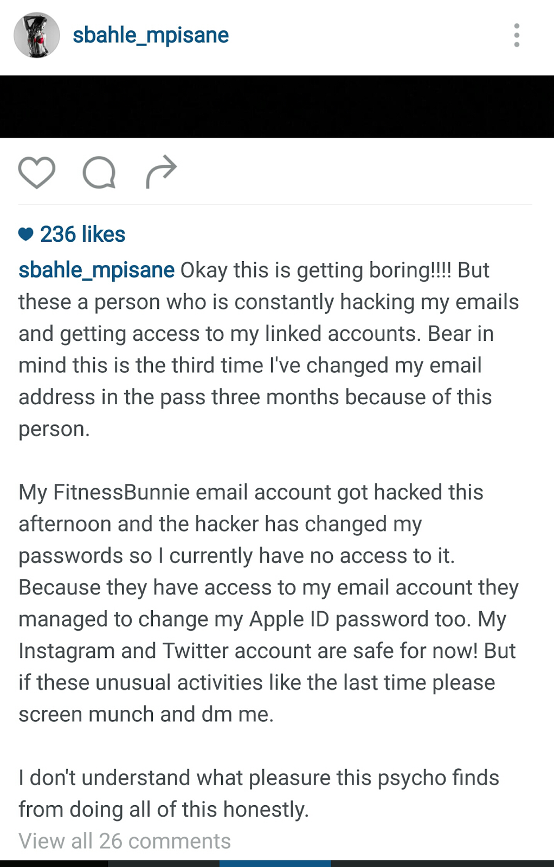This screenshot has width=554, height=867.
Task: Click the paragraph starting 'My FitnessBunnie email account'
Action: (x=269, y=603)
